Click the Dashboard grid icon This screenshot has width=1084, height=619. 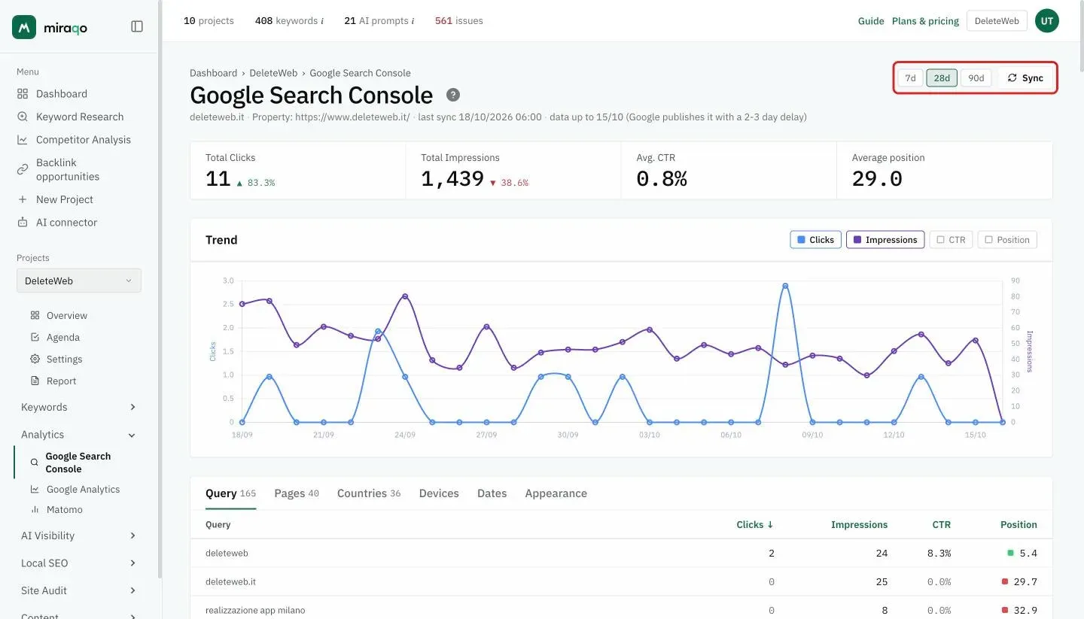coord(23,94)
